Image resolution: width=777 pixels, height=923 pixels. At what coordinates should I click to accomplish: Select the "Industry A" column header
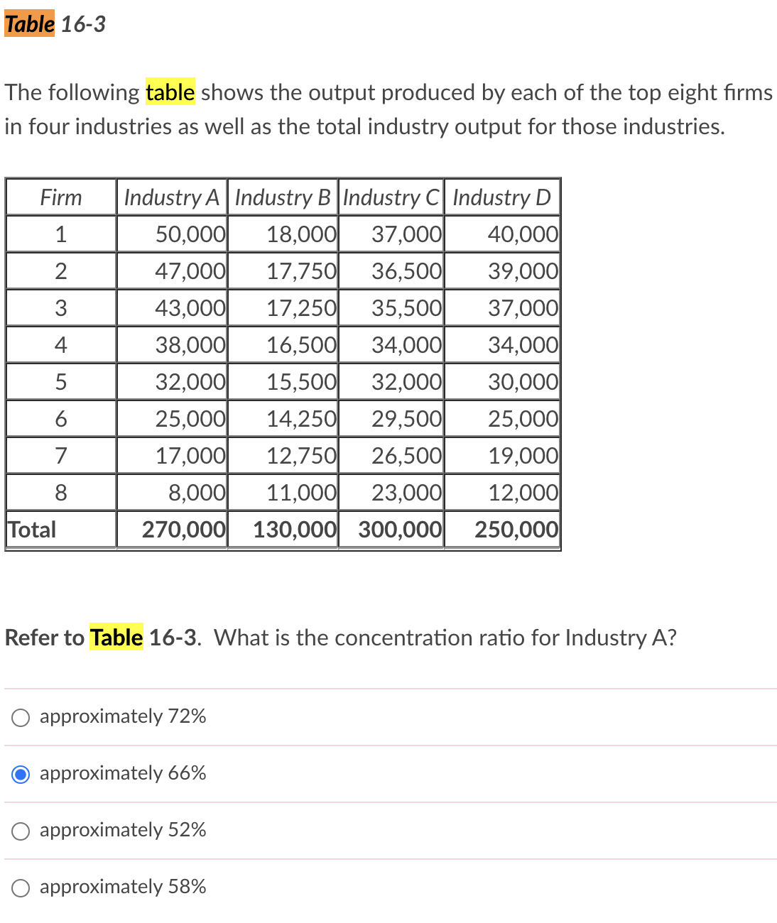pos(172,197)
